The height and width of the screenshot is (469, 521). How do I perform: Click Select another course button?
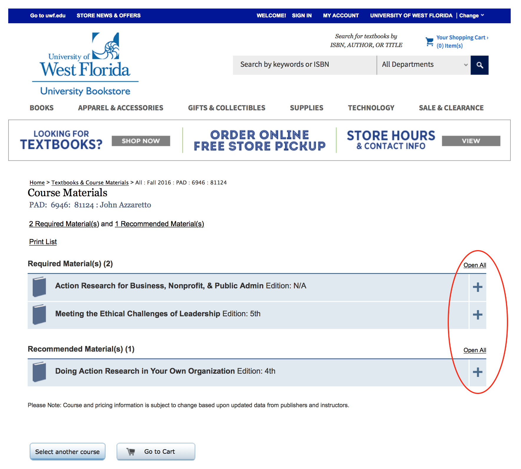[x=67, y=451]
